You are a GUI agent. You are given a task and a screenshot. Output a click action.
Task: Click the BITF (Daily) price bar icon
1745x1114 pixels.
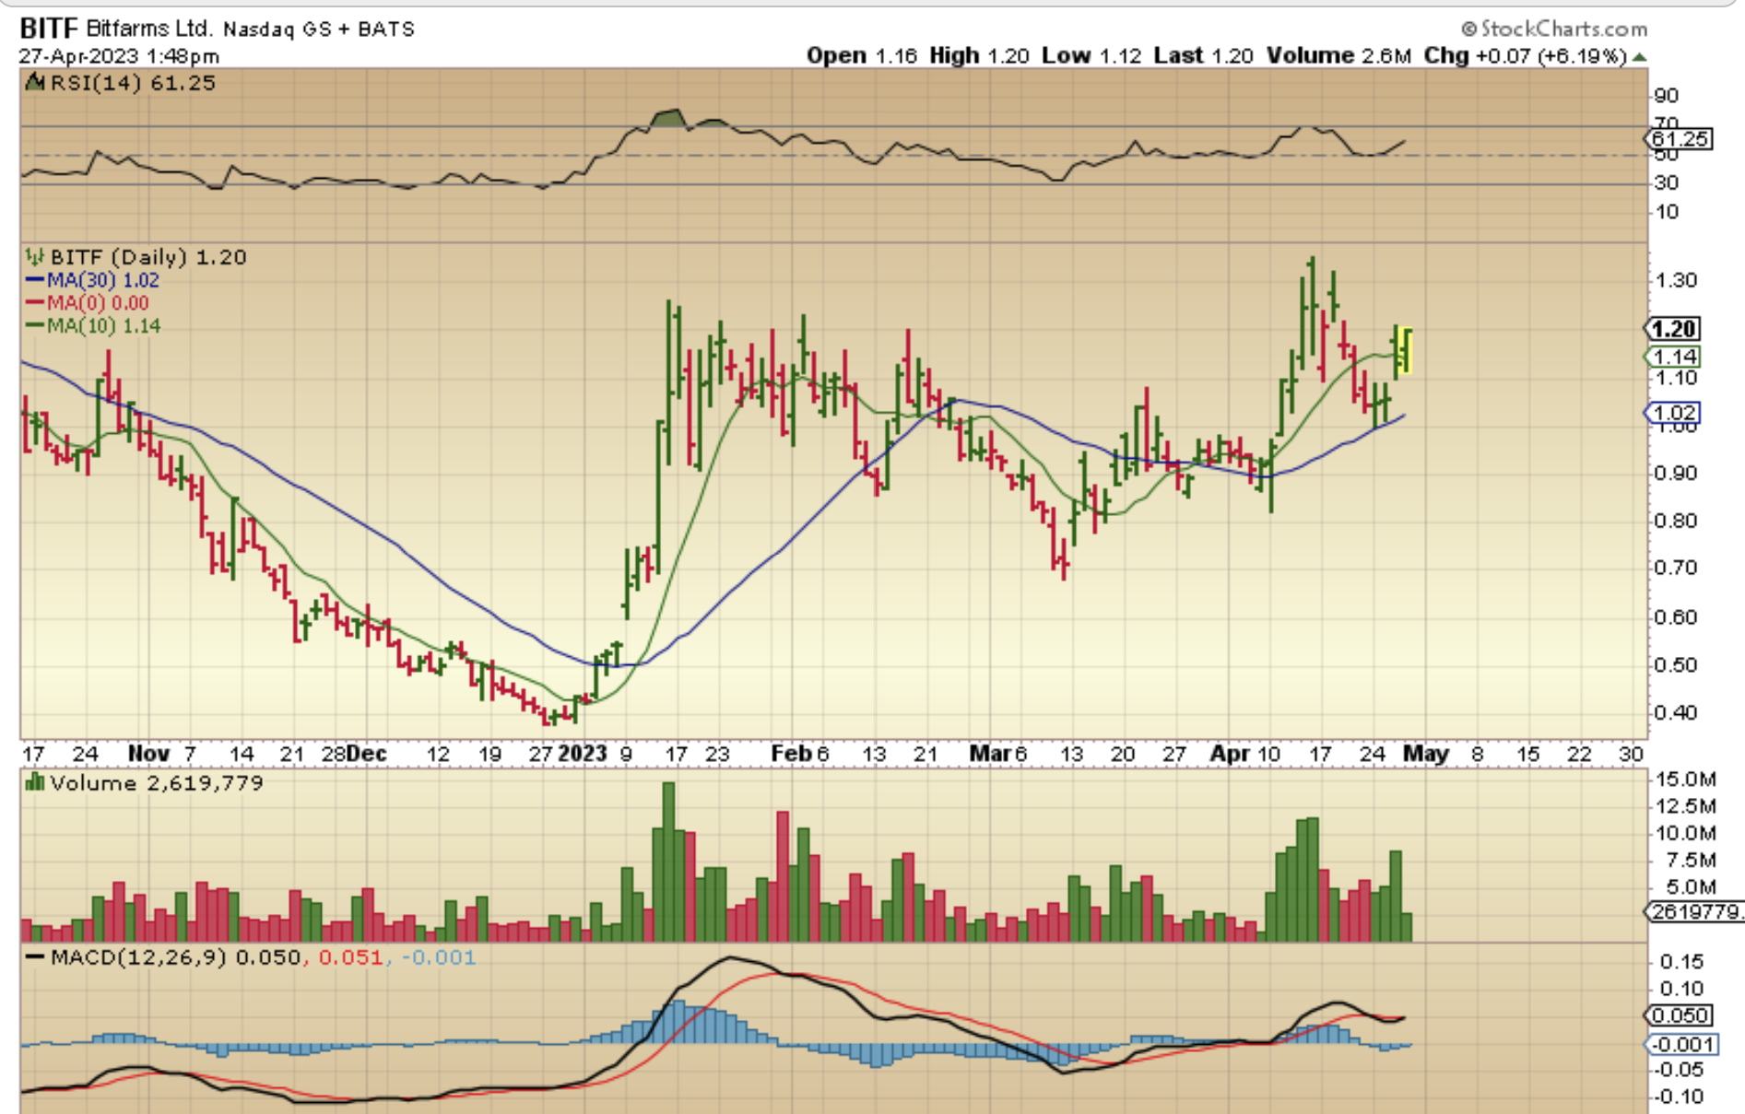point(35,257)
